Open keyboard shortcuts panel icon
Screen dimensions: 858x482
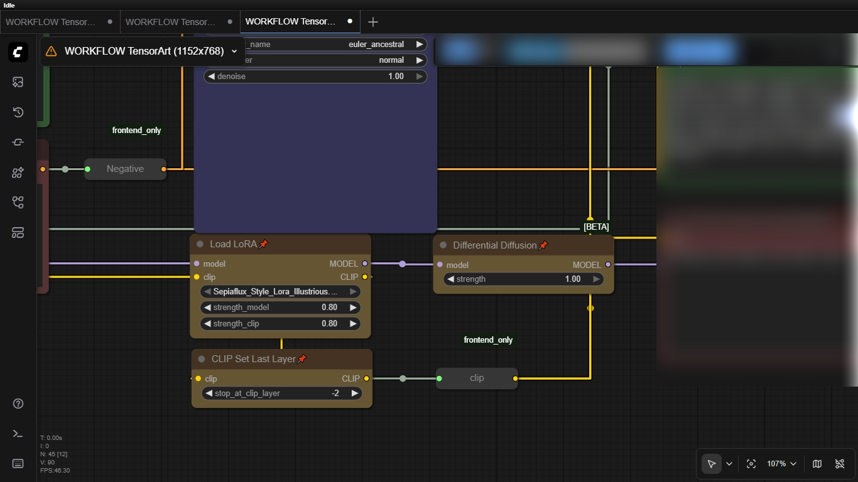coord(18,464)
